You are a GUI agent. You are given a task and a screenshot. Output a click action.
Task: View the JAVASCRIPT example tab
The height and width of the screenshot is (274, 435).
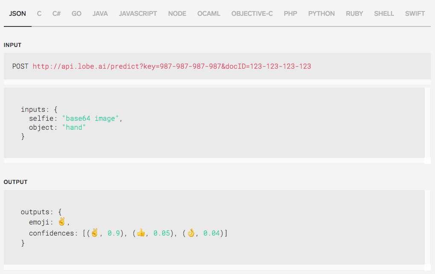click(138, 14)
